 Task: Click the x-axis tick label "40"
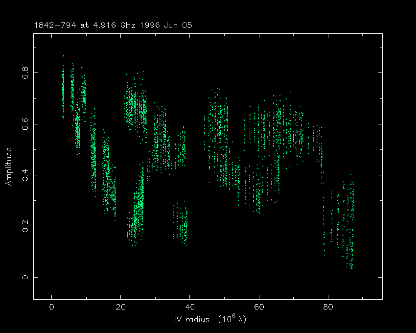[x=190, y=307]
